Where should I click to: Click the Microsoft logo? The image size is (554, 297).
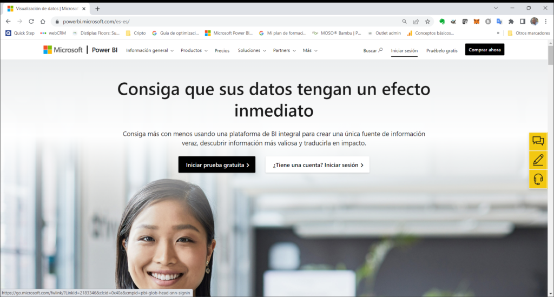coord(63,50)
